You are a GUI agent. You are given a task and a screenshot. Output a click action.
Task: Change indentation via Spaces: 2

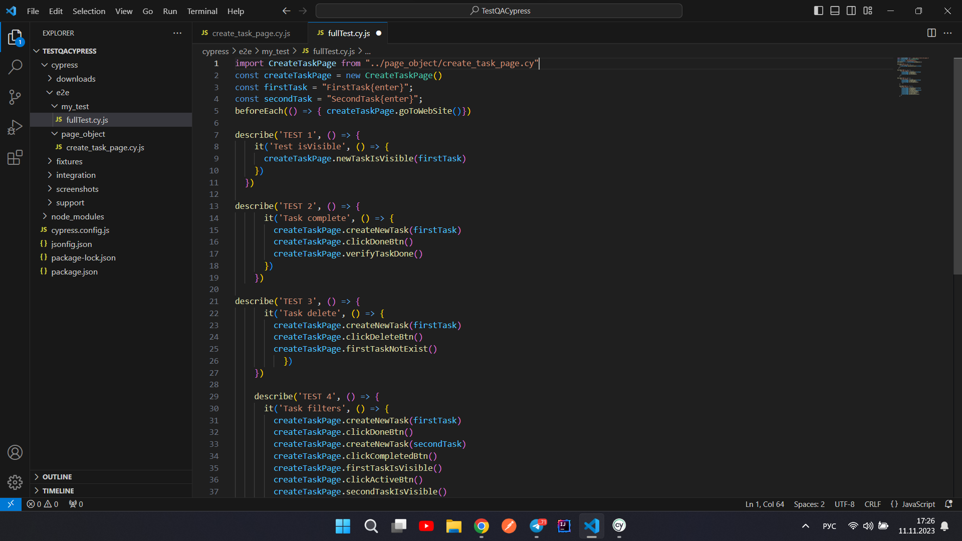point(809,504)
